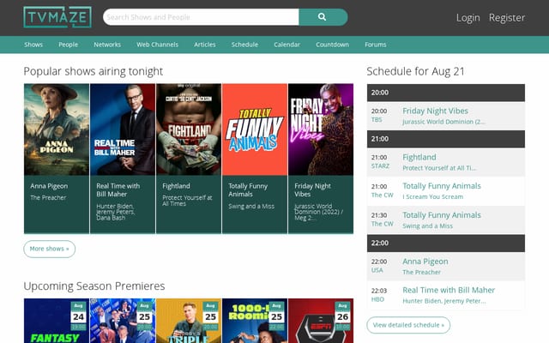549x343 pixels.
Task: Open the Register link
Action: [507, 17]
